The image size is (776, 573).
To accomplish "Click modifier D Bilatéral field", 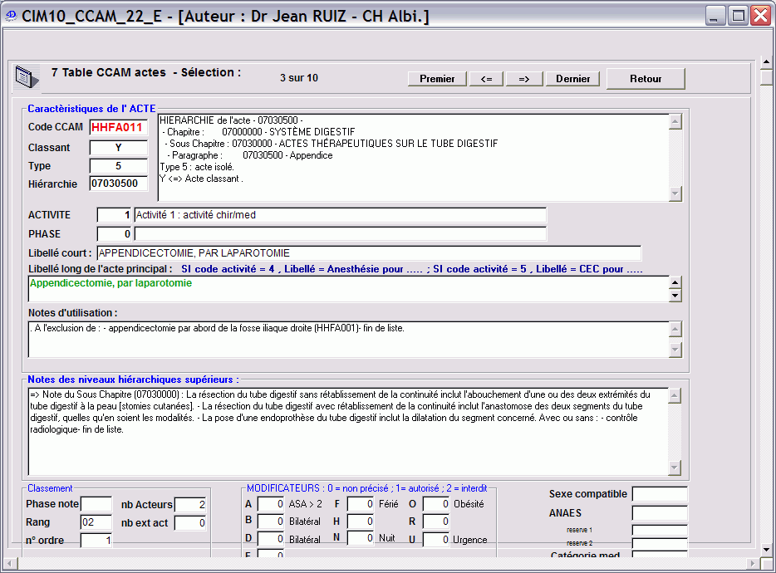I will click(x=271, y=538).
